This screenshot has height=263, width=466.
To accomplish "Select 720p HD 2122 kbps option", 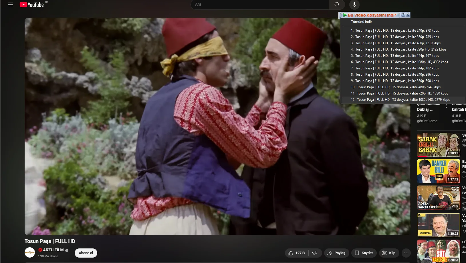I will 404,49.
